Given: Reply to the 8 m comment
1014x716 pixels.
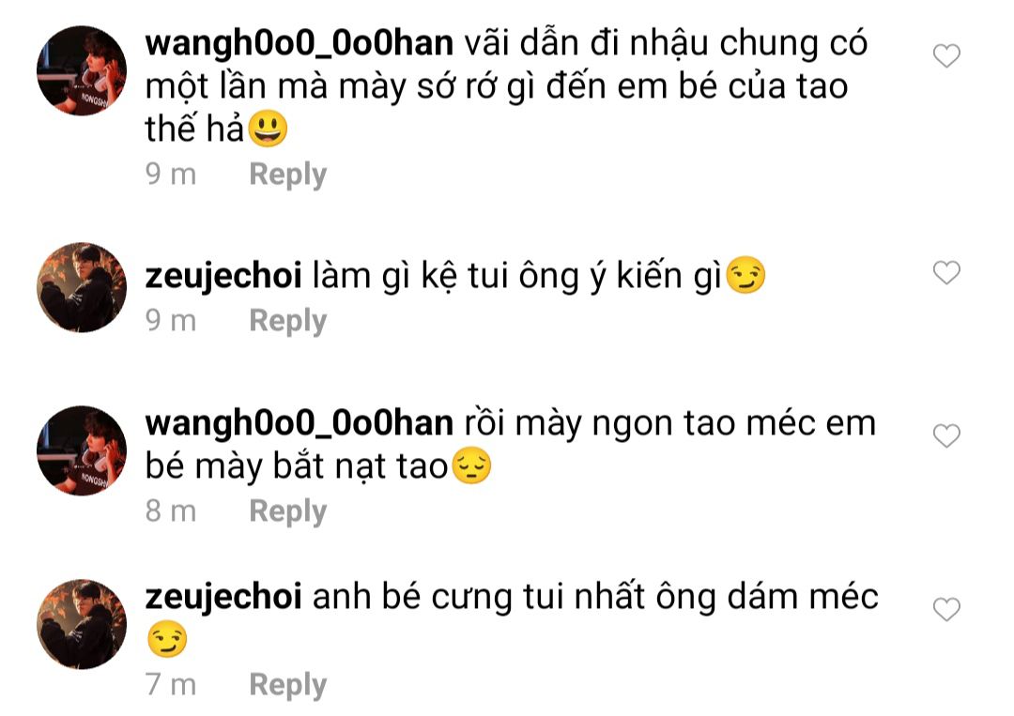Looking at the screenshot, I should (288, 511).
